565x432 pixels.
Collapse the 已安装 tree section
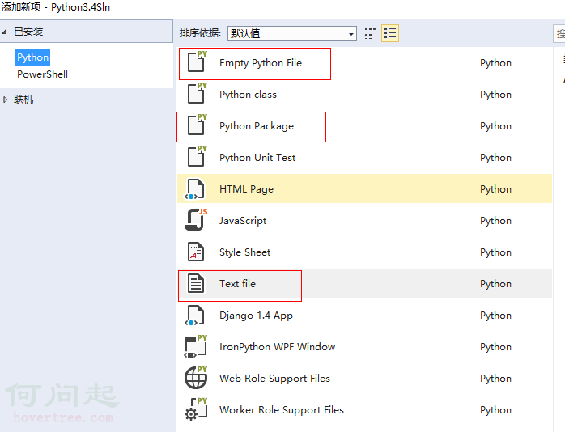(x=5, y=32)
